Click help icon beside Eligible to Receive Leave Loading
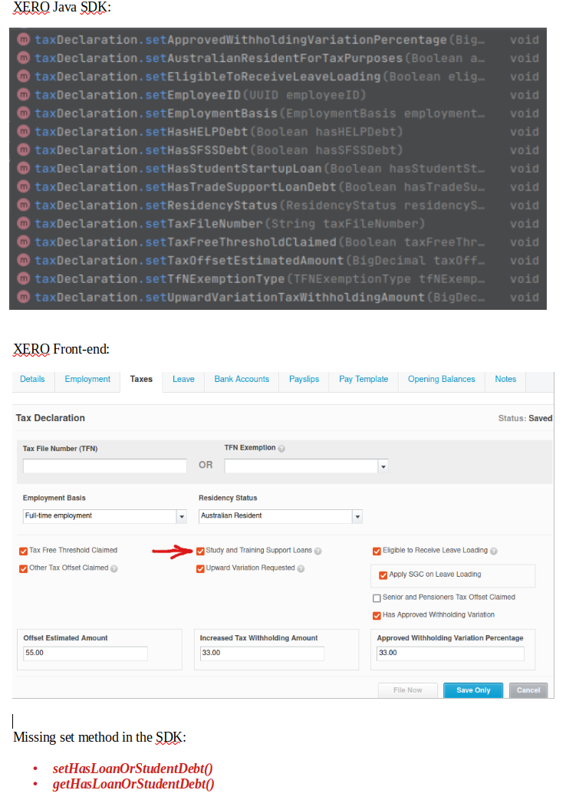 pos(494,551)
